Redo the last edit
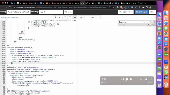The image size is (170, 95). 70,17
